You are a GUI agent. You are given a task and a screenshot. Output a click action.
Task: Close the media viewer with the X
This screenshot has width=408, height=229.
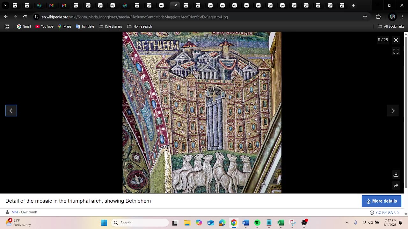click(396, 40)
